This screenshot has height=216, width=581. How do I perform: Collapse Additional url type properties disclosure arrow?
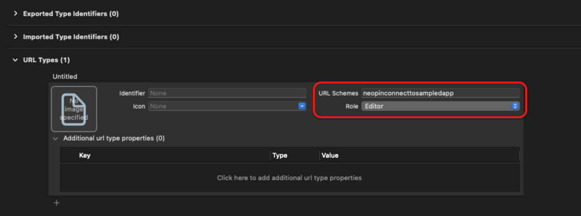coord(56,138)
